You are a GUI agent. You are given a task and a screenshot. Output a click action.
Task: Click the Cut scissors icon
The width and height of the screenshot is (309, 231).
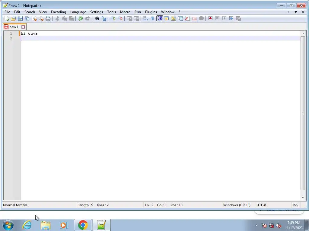57,18
